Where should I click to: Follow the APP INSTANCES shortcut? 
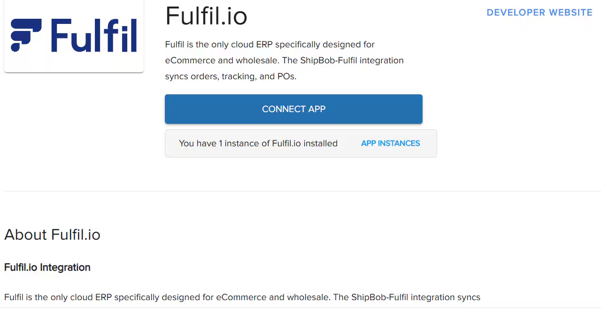point(390,143)
